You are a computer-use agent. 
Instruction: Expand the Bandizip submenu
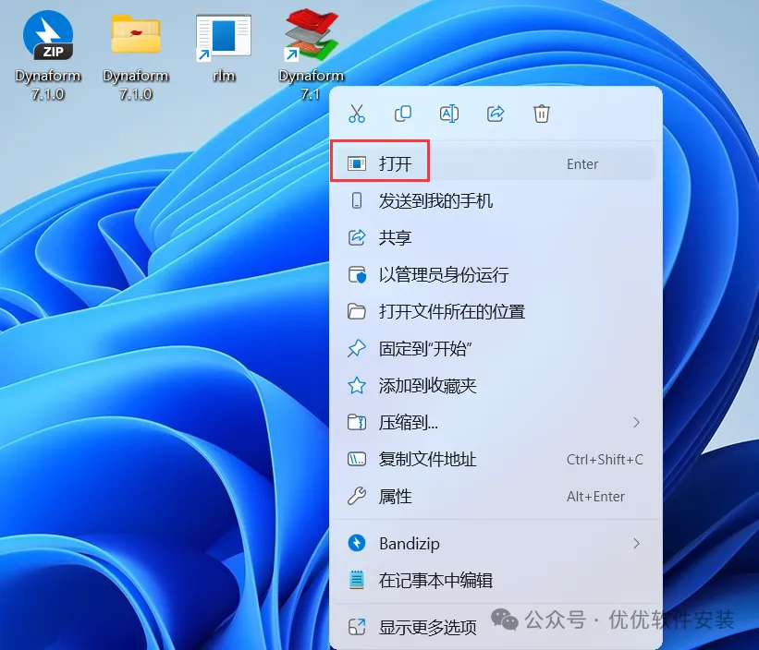point(496,544)
